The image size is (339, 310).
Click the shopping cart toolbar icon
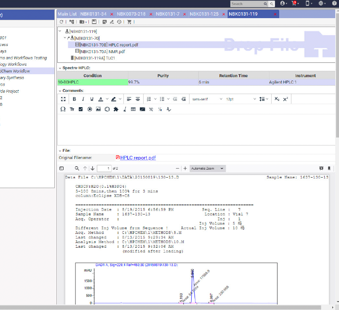[x=129, y=22]
